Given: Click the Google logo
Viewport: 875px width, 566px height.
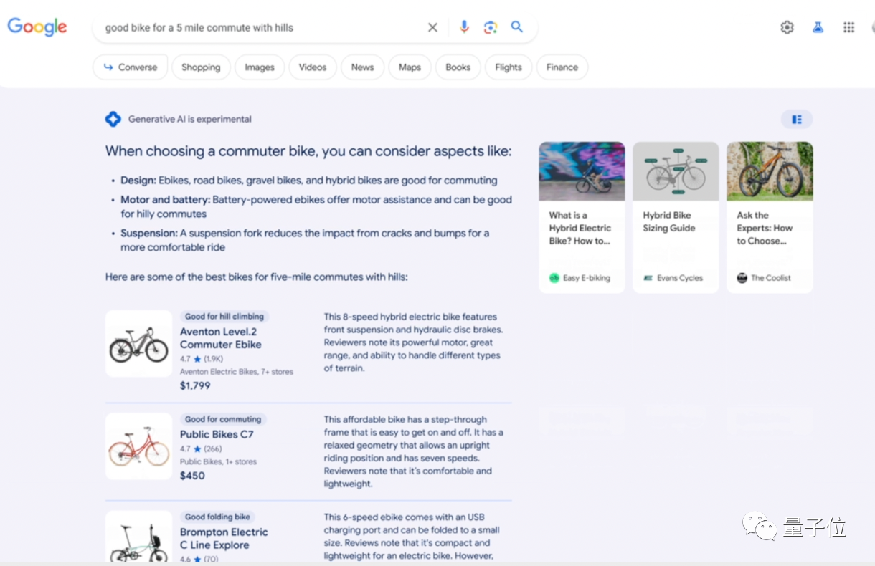Looking at the screenshot, I should point(37,27).
